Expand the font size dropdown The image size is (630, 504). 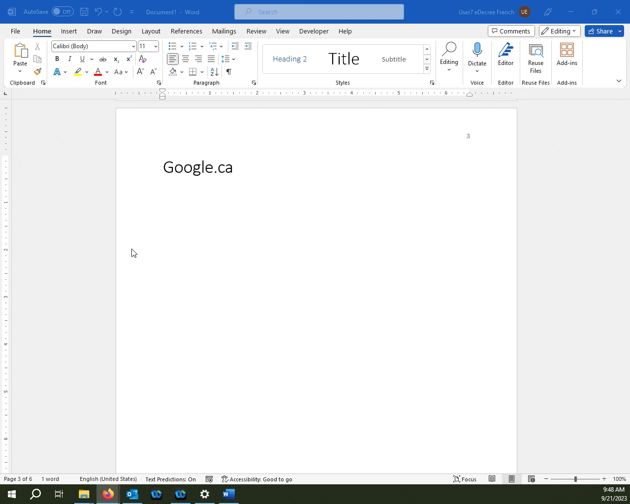tap(156, 46)
